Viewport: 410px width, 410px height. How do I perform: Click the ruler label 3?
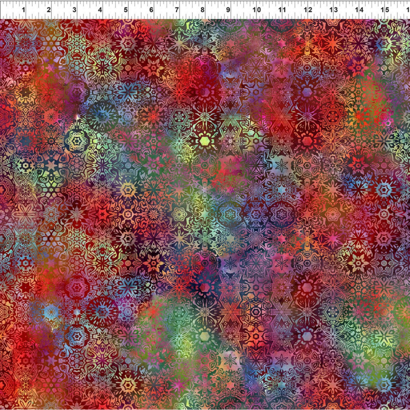click(x=74, y=10)
